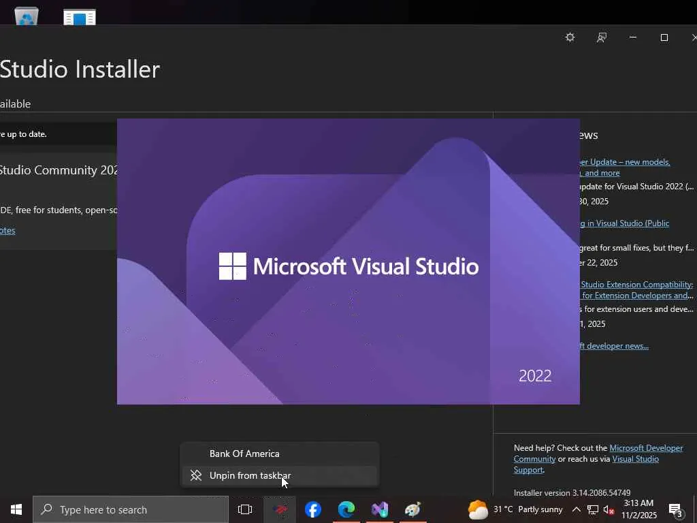
Task: Open the Paint palette taskbar icon
Action: click(412, 509)
